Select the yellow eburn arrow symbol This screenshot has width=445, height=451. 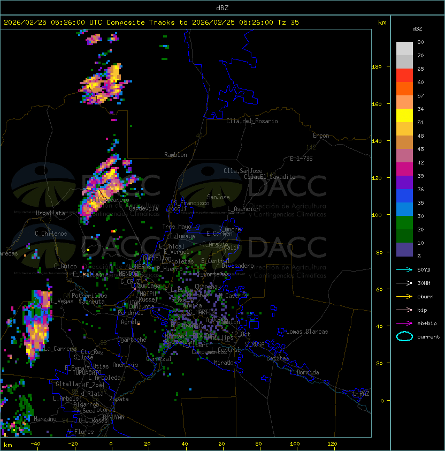tap(404, 297)
